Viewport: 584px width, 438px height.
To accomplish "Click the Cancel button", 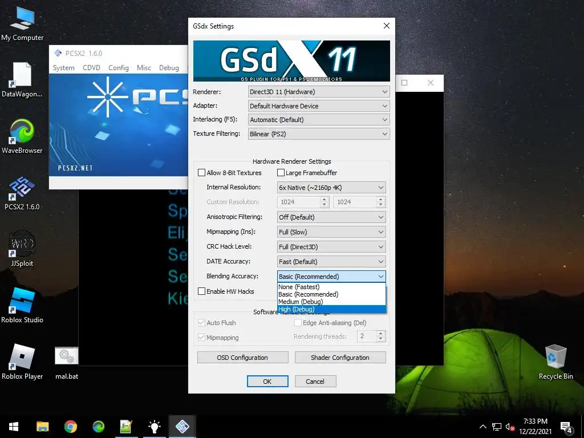I will (x=315, y=382).
